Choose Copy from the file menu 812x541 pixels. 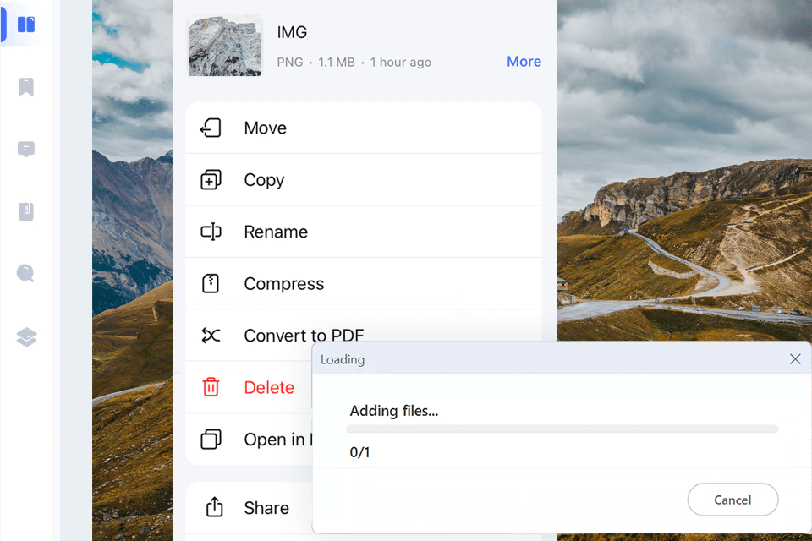[x=364, y=180]
